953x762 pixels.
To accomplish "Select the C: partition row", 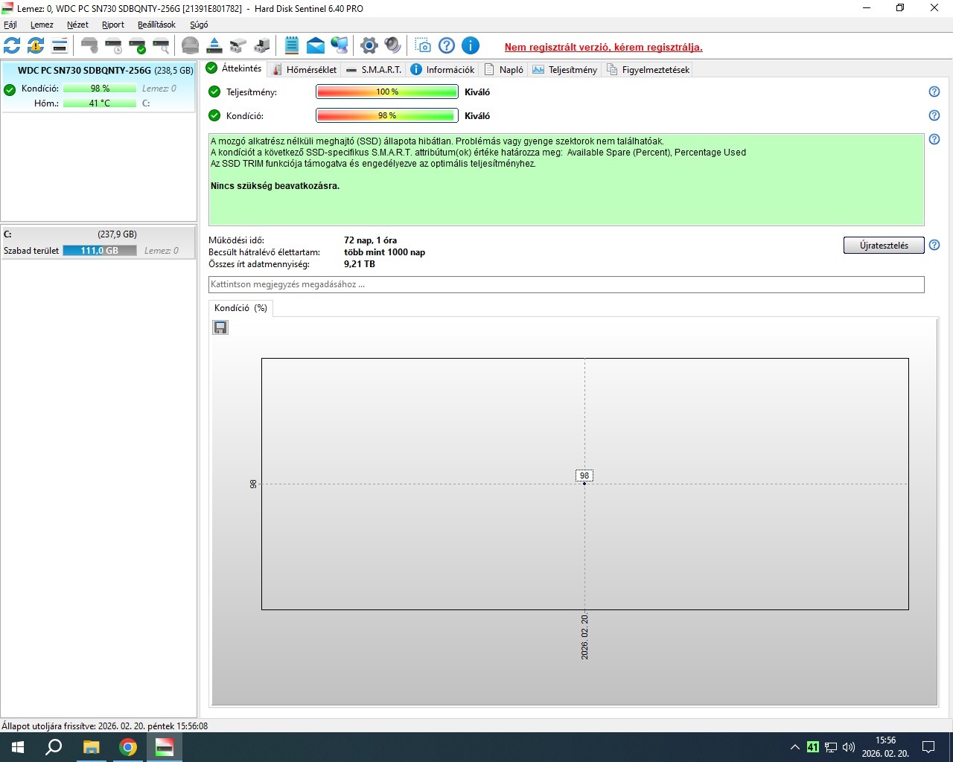I will pos(98,243).
